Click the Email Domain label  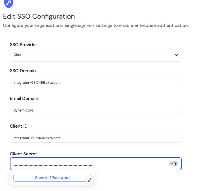pos(24,98)
